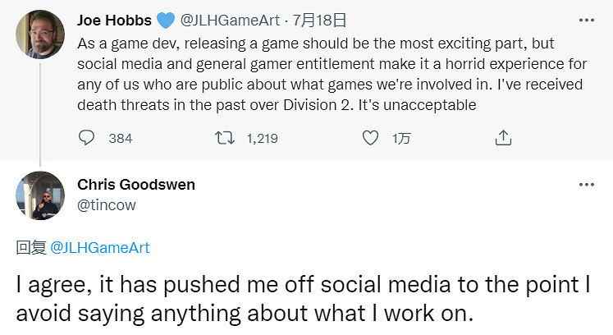Image resolution: width=613 pixels, height=335 pixels.
Task: Open more options on Chris Goodswen's reply
Action: (586, 185)
